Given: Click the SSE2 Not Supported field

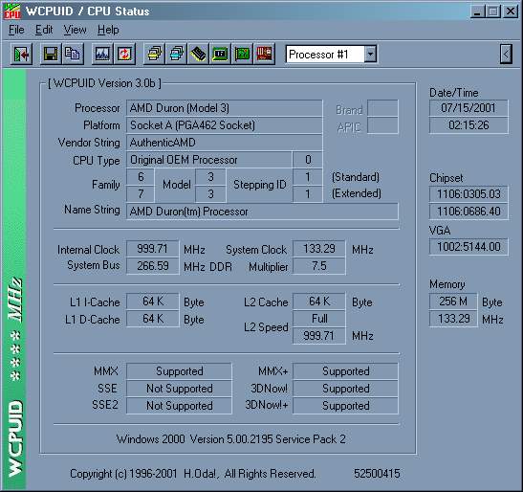Looking at the screenshot, I should point(179,406).
